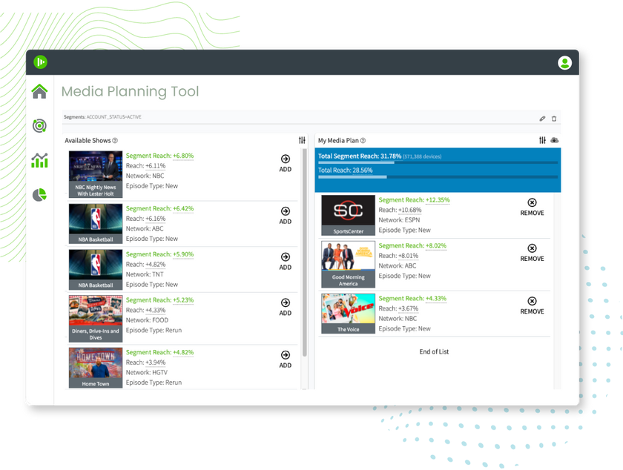This screenshot has height=470, width=623.
Task: Click the ABC NBA Basketball thumbnail
Action: tap(96, 224)
